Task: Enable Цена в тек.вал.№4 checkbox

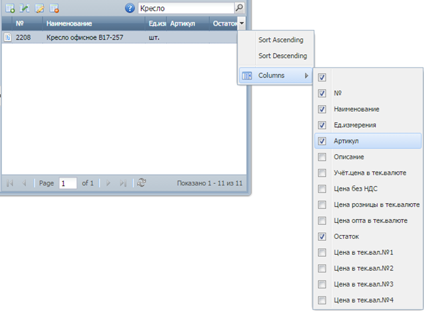Action: pos(321,300)
